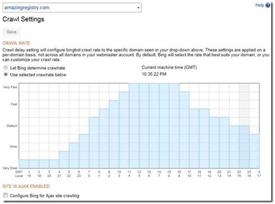Select the highlighted bar at GMT hour 22
Image resolution: width=275 pixels, height=204 pixels.
244,147
